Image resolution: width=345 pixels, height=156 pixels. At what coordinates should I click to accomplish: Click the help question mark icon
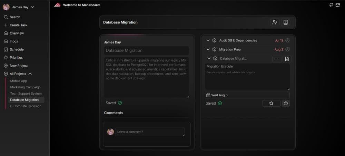pyautogui.click(x=286, y=104)
